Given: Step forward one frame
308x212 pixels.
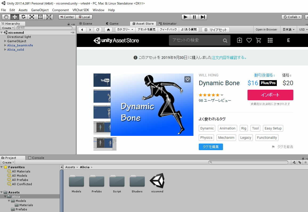Looking at the screenshot, I should pos(203,17).
